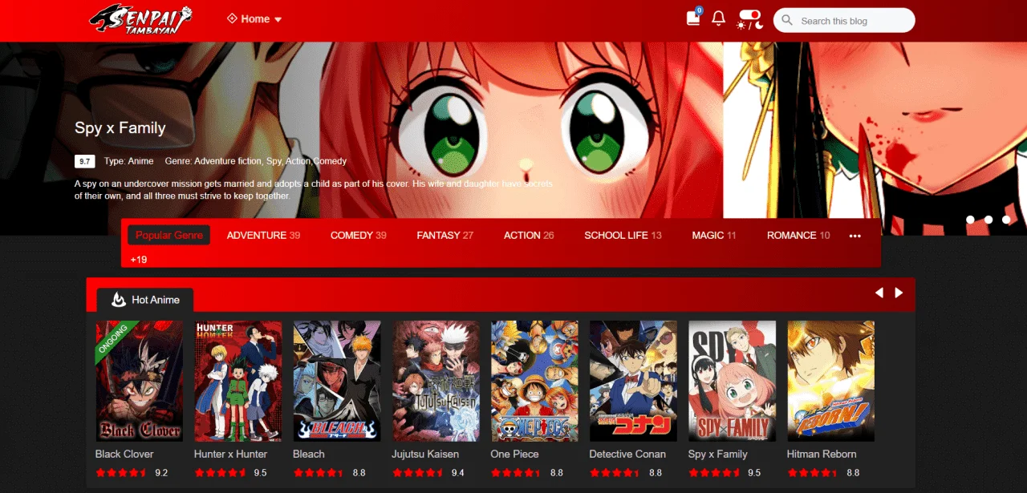This screenshot has height=493, width=1027.
Task: Click the Bleach title link
Action: [309, 454]
